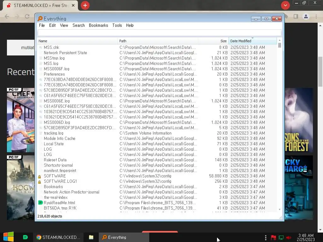The image size is (323, 242).
Task: Open the browser profile avatar icon
Action: 306,16
